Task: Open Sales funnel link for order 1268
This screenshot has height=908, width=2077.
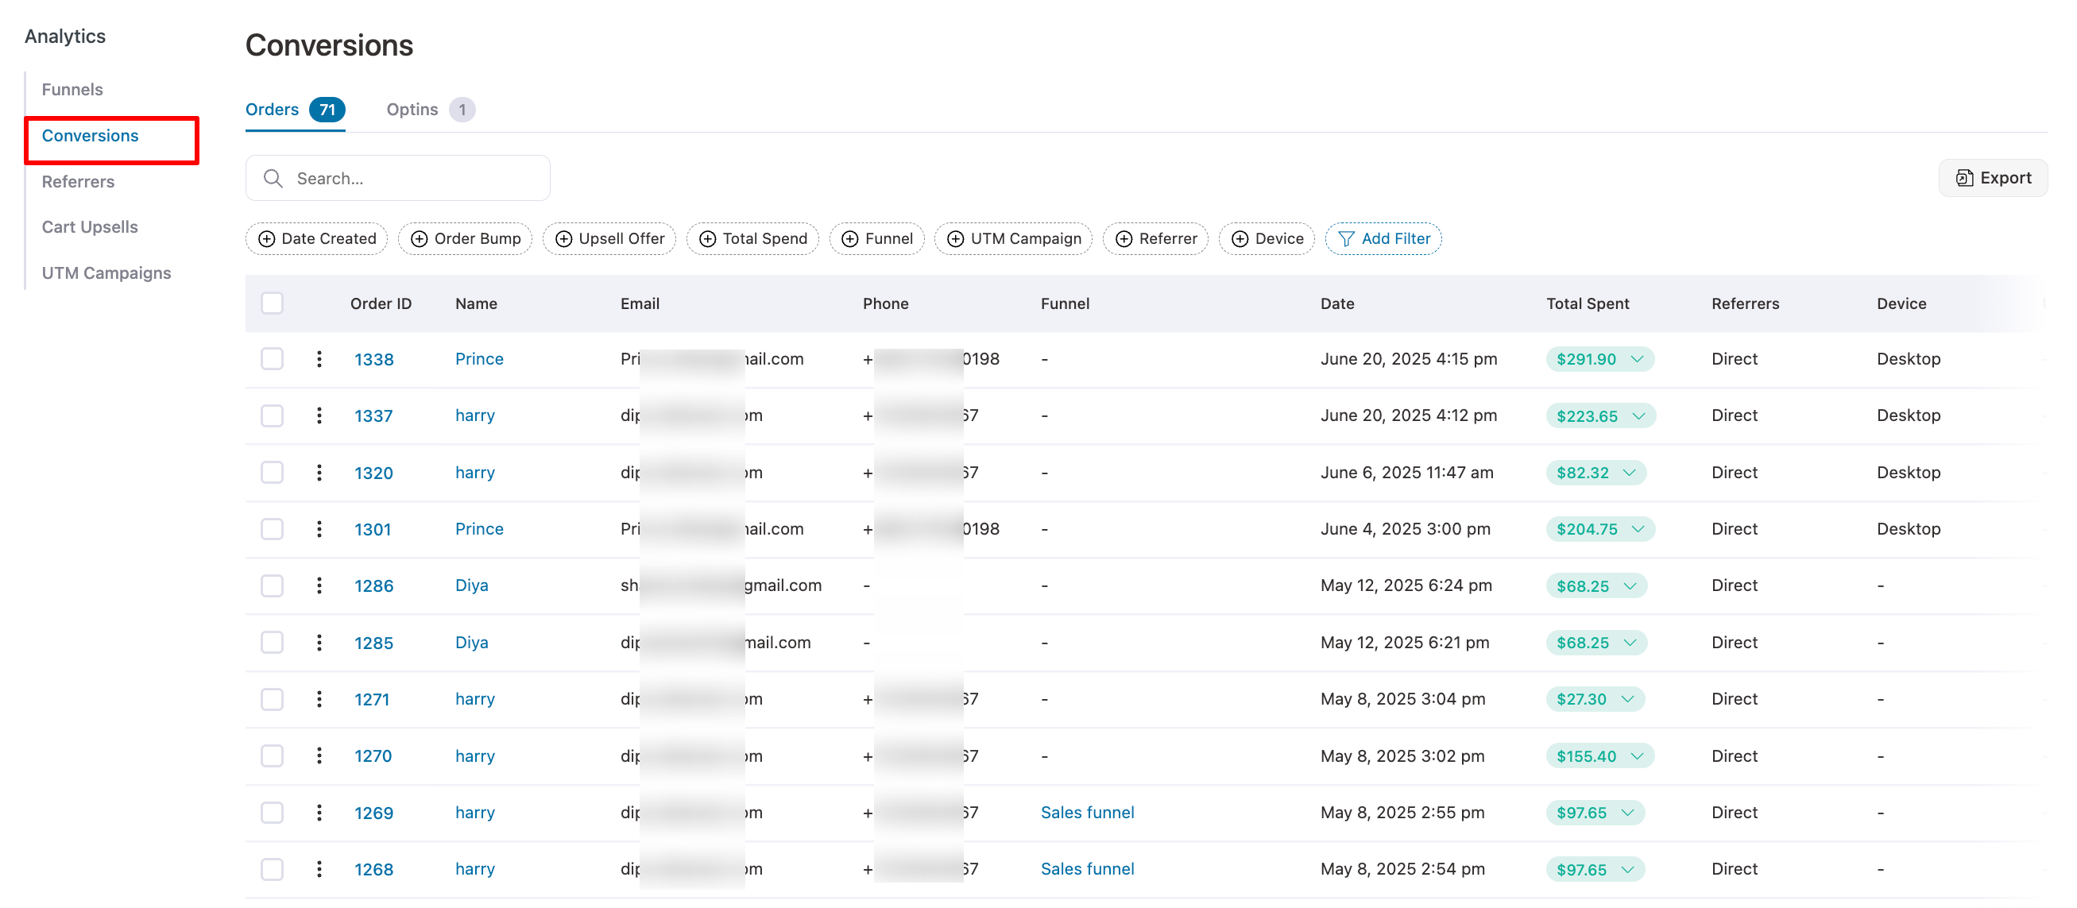Action: click(x=1087, y=869)
